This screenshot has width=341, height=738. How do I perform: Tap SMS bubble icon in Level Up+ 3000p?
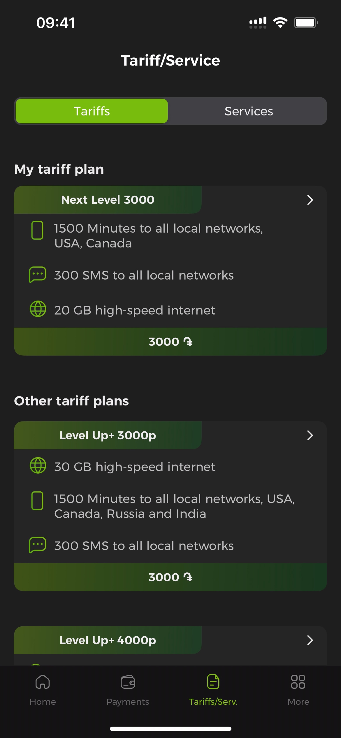pyautogui.click(x=38, y=545)
